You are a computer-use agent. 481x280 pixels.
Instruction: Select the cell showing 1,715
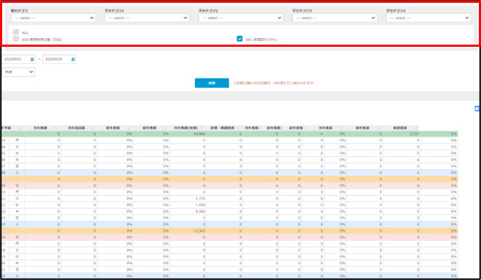[x=187, y=199]
